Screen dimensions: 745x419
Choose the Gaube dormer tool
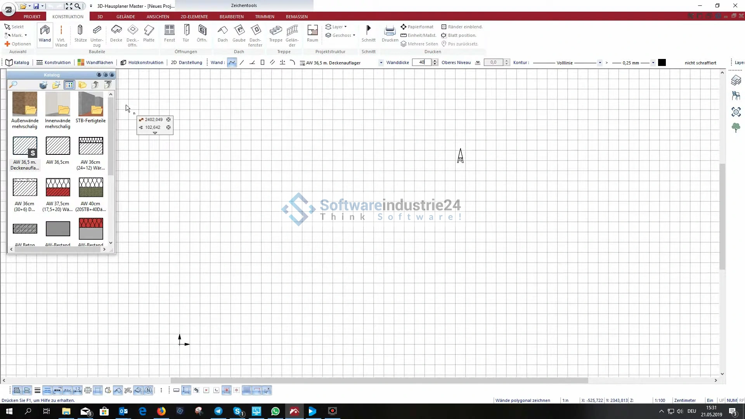click(239, 34)
